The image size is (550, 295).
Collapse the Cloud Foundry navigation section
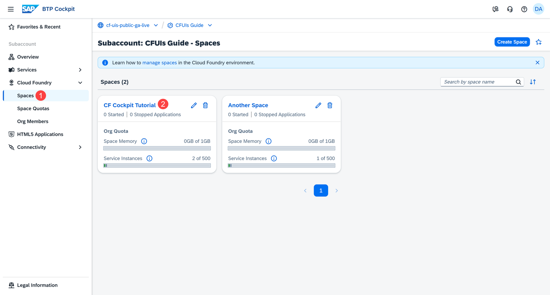click(80, 83)
